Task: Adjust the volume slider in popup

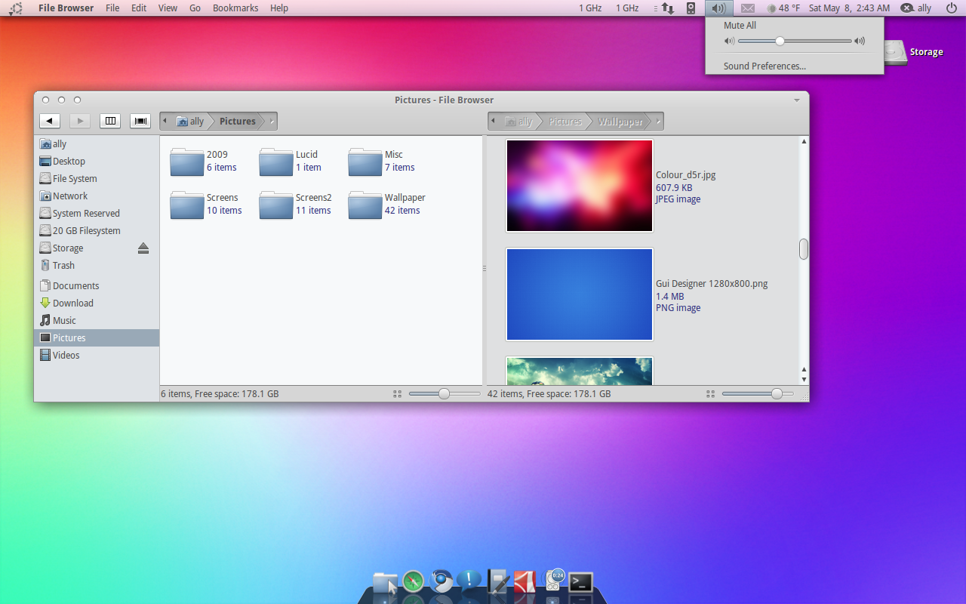Action: click(795, 41)
